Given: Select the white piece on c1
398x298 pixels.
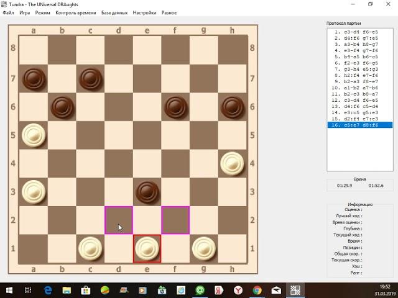Looking at the screenshot, I should pos(90,248).
